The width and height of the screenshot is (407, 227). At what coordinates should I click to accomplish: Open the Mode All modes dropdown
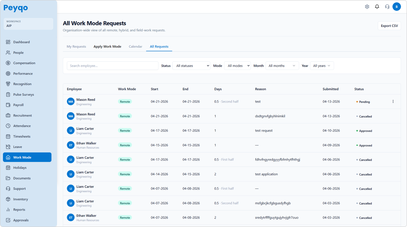pos(237,66)
